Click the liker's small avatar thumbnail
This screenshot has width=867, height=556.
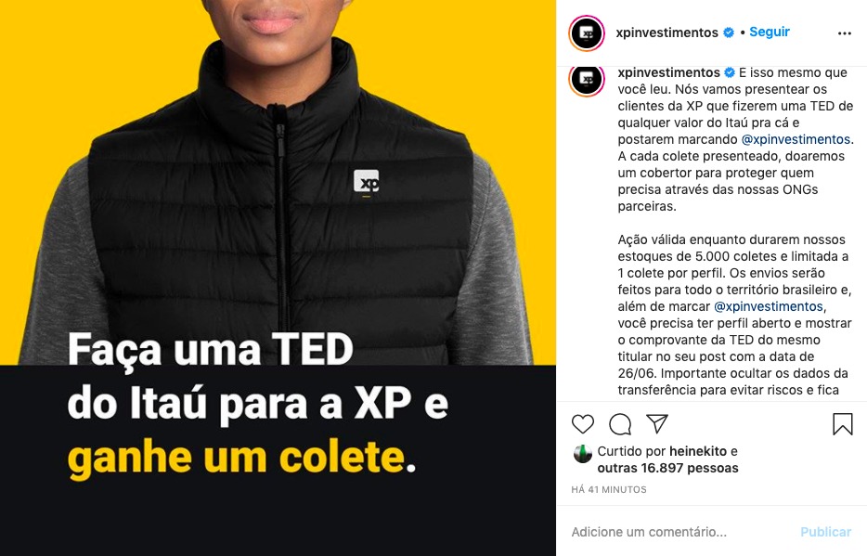(x=583, y=453)
